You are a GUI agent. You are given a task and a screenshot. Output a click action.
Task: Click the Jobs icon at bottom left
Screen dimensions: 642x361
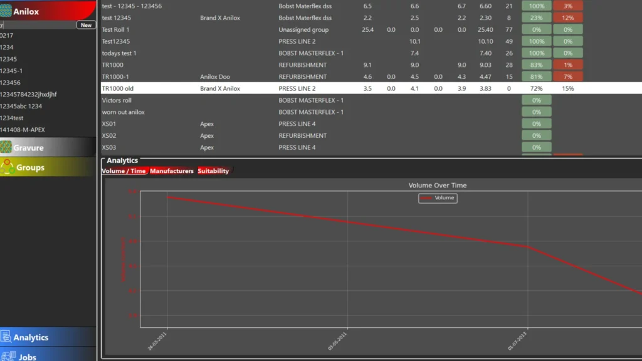[x=6, y=356]
